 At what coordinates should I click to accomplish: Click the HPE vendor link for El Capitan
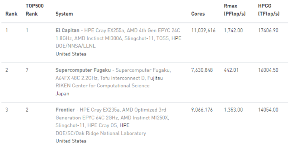pos(176,38)
